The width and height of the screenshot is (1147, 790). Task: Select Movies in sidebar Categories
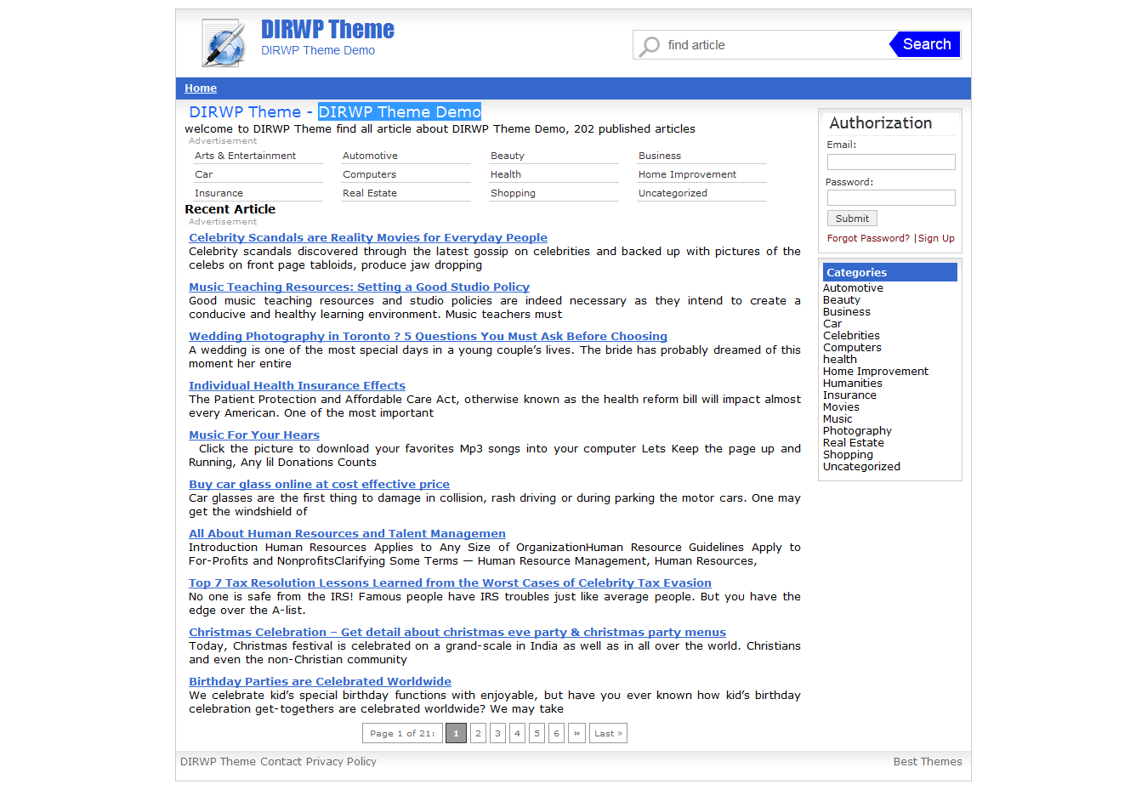tap(841, 407)
